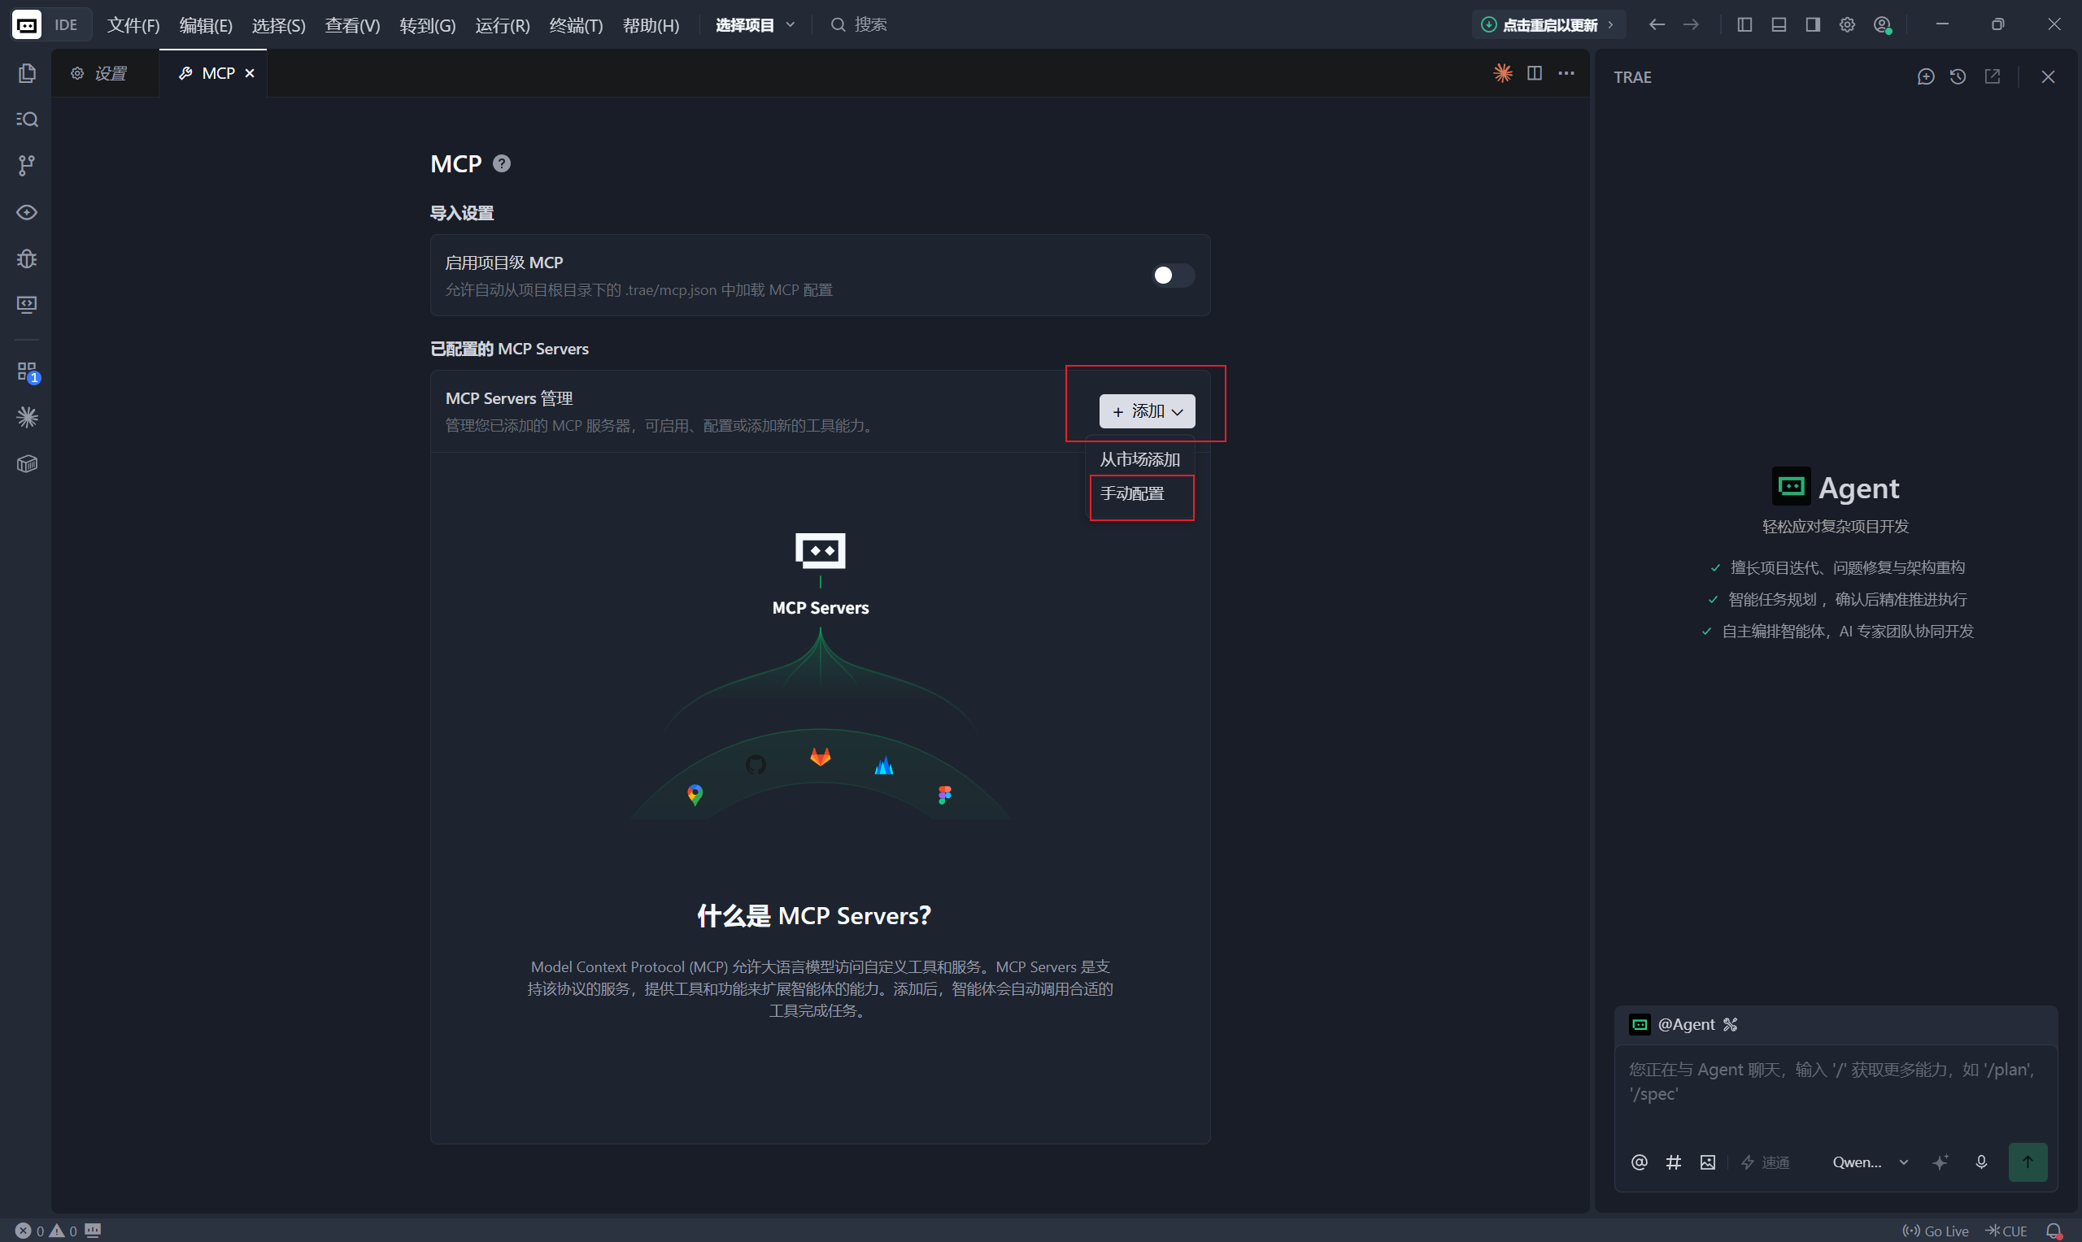
Task: Pop out the TRAE panel into a window
Action: [1993, 77]
